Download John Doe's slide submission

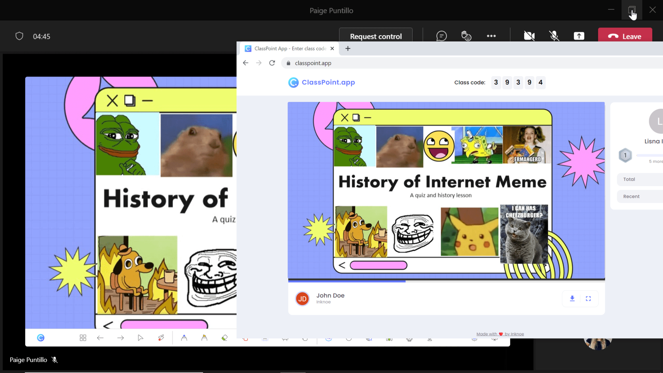572,298
